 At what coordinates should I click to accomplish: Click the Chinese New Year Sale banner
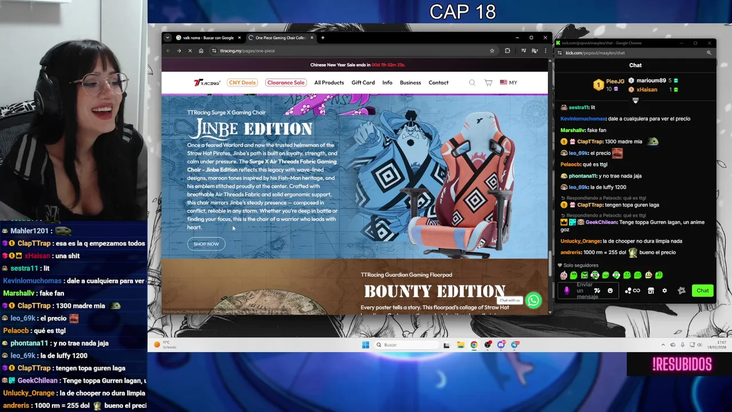(355, 65)
